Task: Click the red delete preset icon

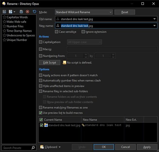Action: tap(27, 12)
